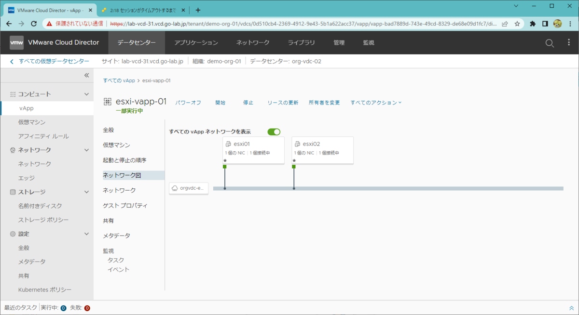Collapse the ストレージ sidebar section

[x=86, y=192]
